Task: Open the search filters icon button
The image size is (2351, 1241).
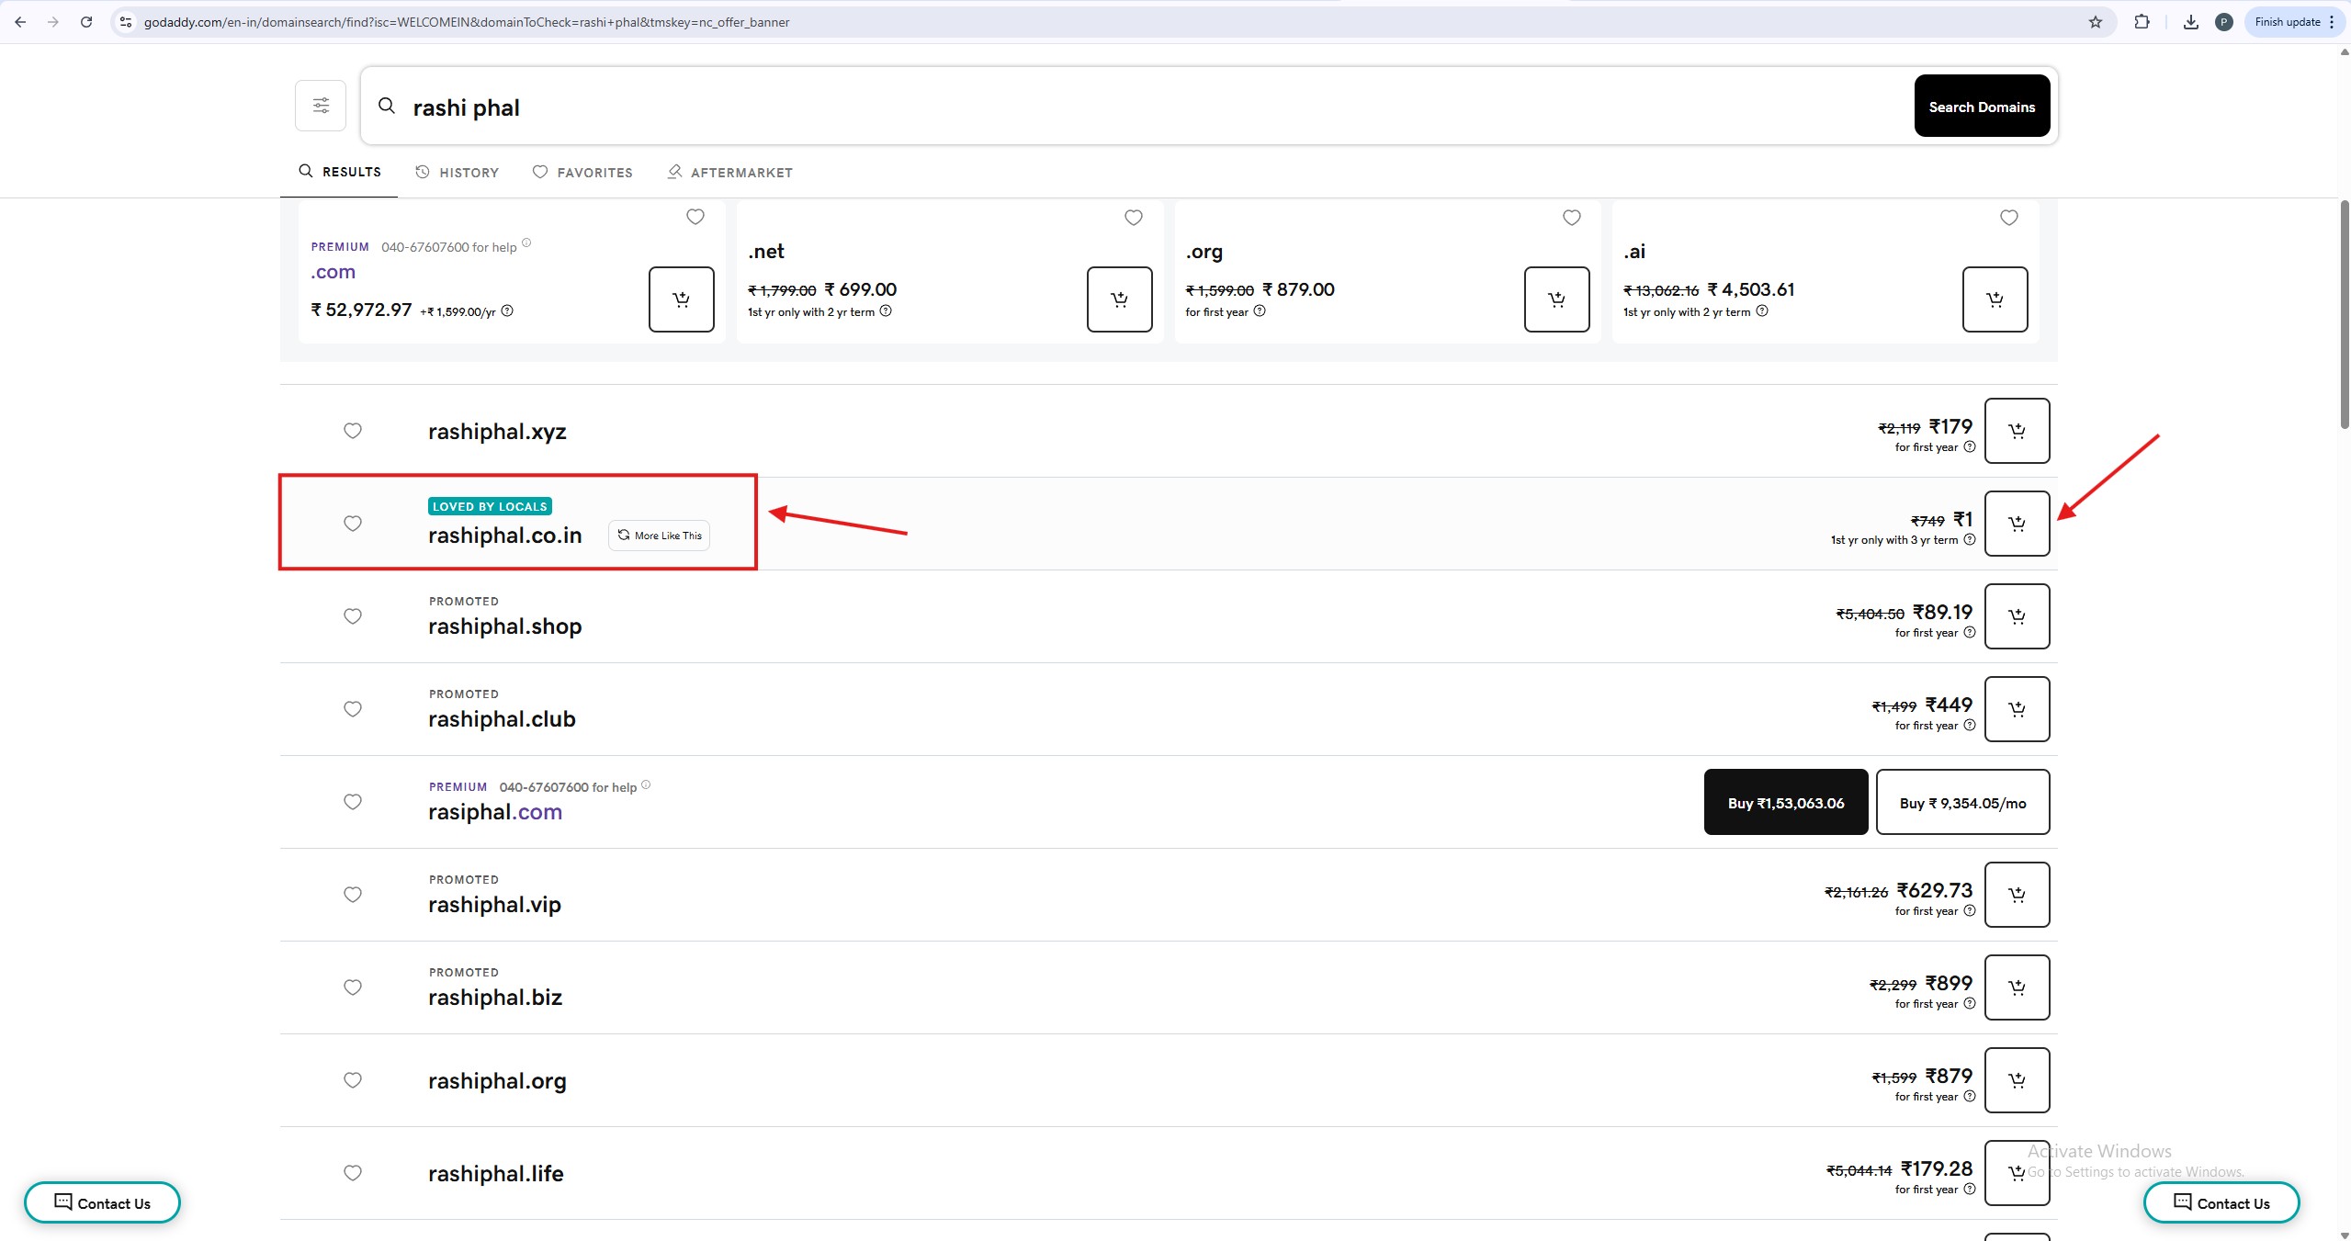Action: [x=321, y=106]
